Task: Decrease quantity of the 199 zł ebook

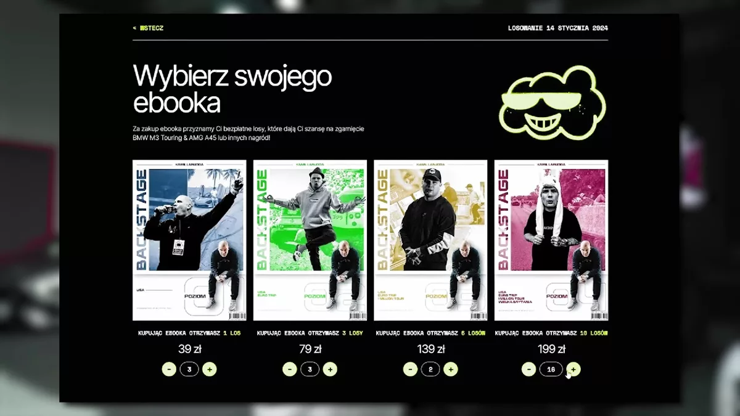Action: tap(528, 369)
